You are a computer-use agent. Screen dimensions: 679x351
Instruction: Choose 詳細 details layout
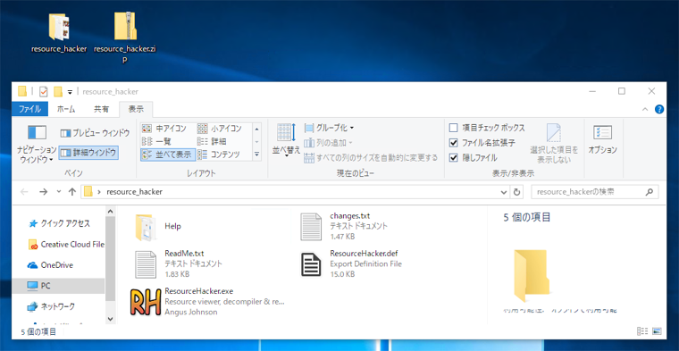pos(213,141)
